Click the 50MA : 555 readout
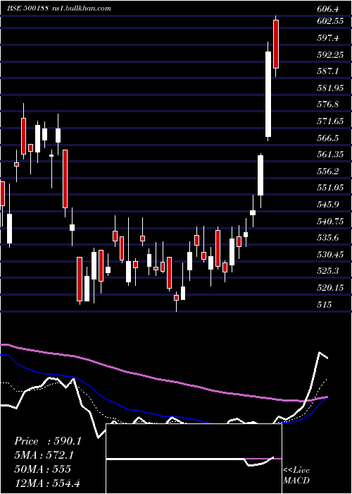Viewport: 352px width, 494px height. tap(42, 469)
